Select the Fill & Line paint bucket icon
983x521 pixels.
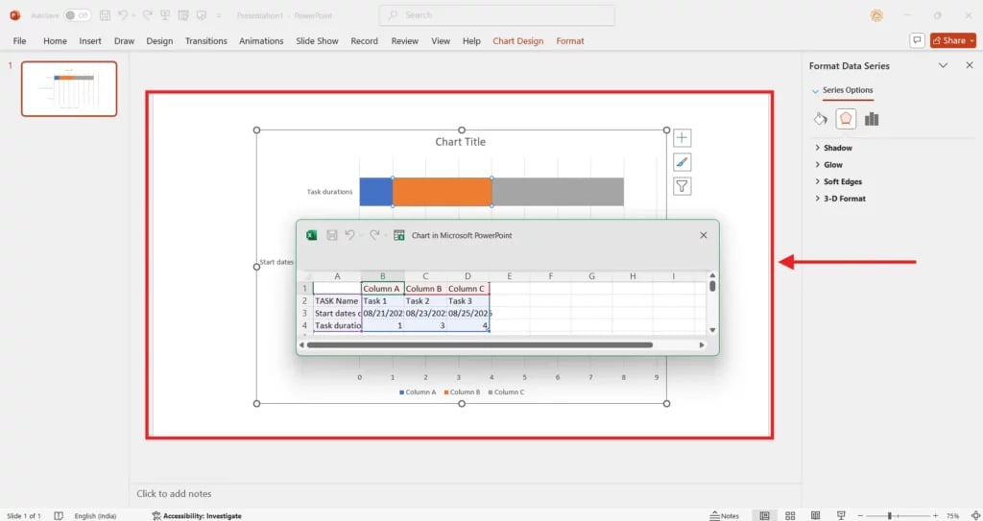(820, 119)
